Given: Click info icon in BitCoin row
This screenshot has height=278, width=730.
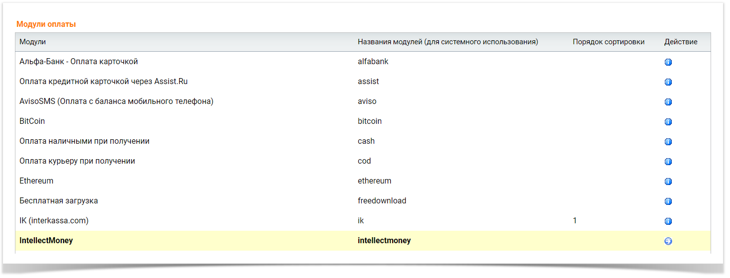Looking at the screenshot, I should point(668,122).
